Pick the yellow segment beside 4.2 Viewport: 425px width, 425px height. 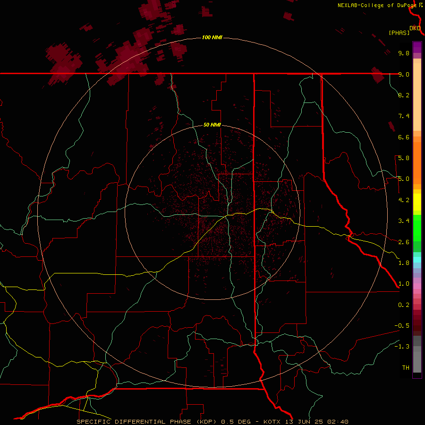417,202
